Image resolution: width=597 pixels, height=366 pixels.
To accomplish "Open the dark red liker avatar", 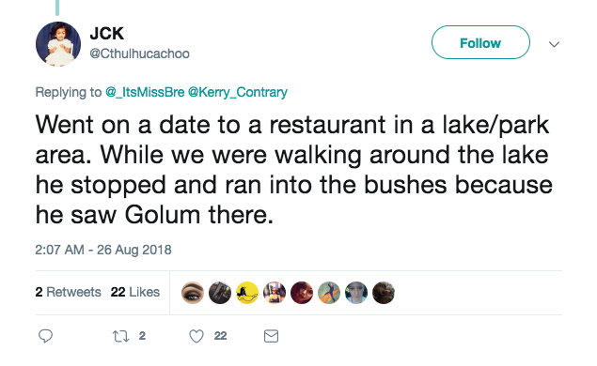I will 302,293.
